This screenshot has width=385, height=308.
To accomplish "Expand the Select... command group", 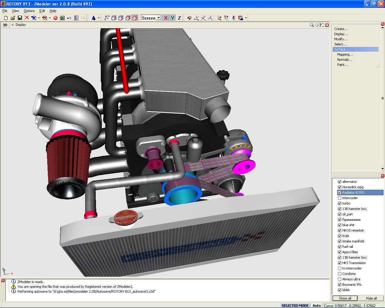I will 340,44.
